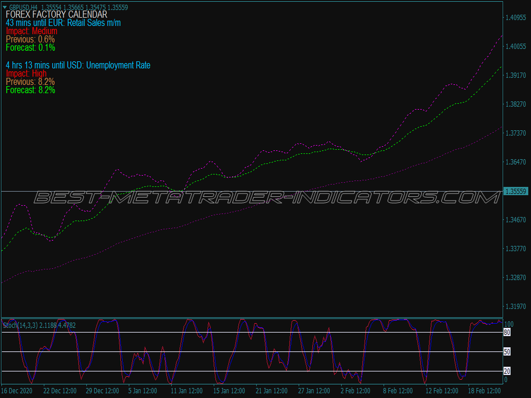Click the 1.38270 price axis label
531x398 pixels.
tap(516, 104)
